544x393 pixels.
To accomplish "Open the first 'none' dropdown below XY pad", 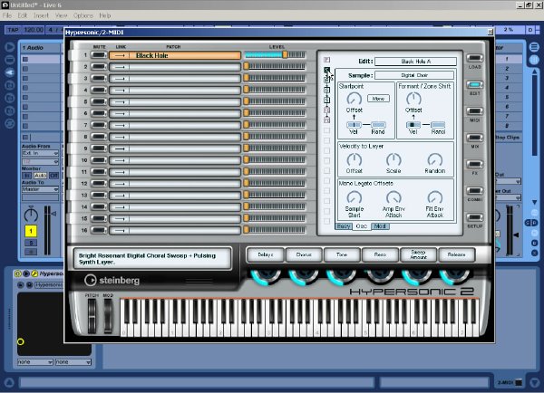I will tap(35, 362).
